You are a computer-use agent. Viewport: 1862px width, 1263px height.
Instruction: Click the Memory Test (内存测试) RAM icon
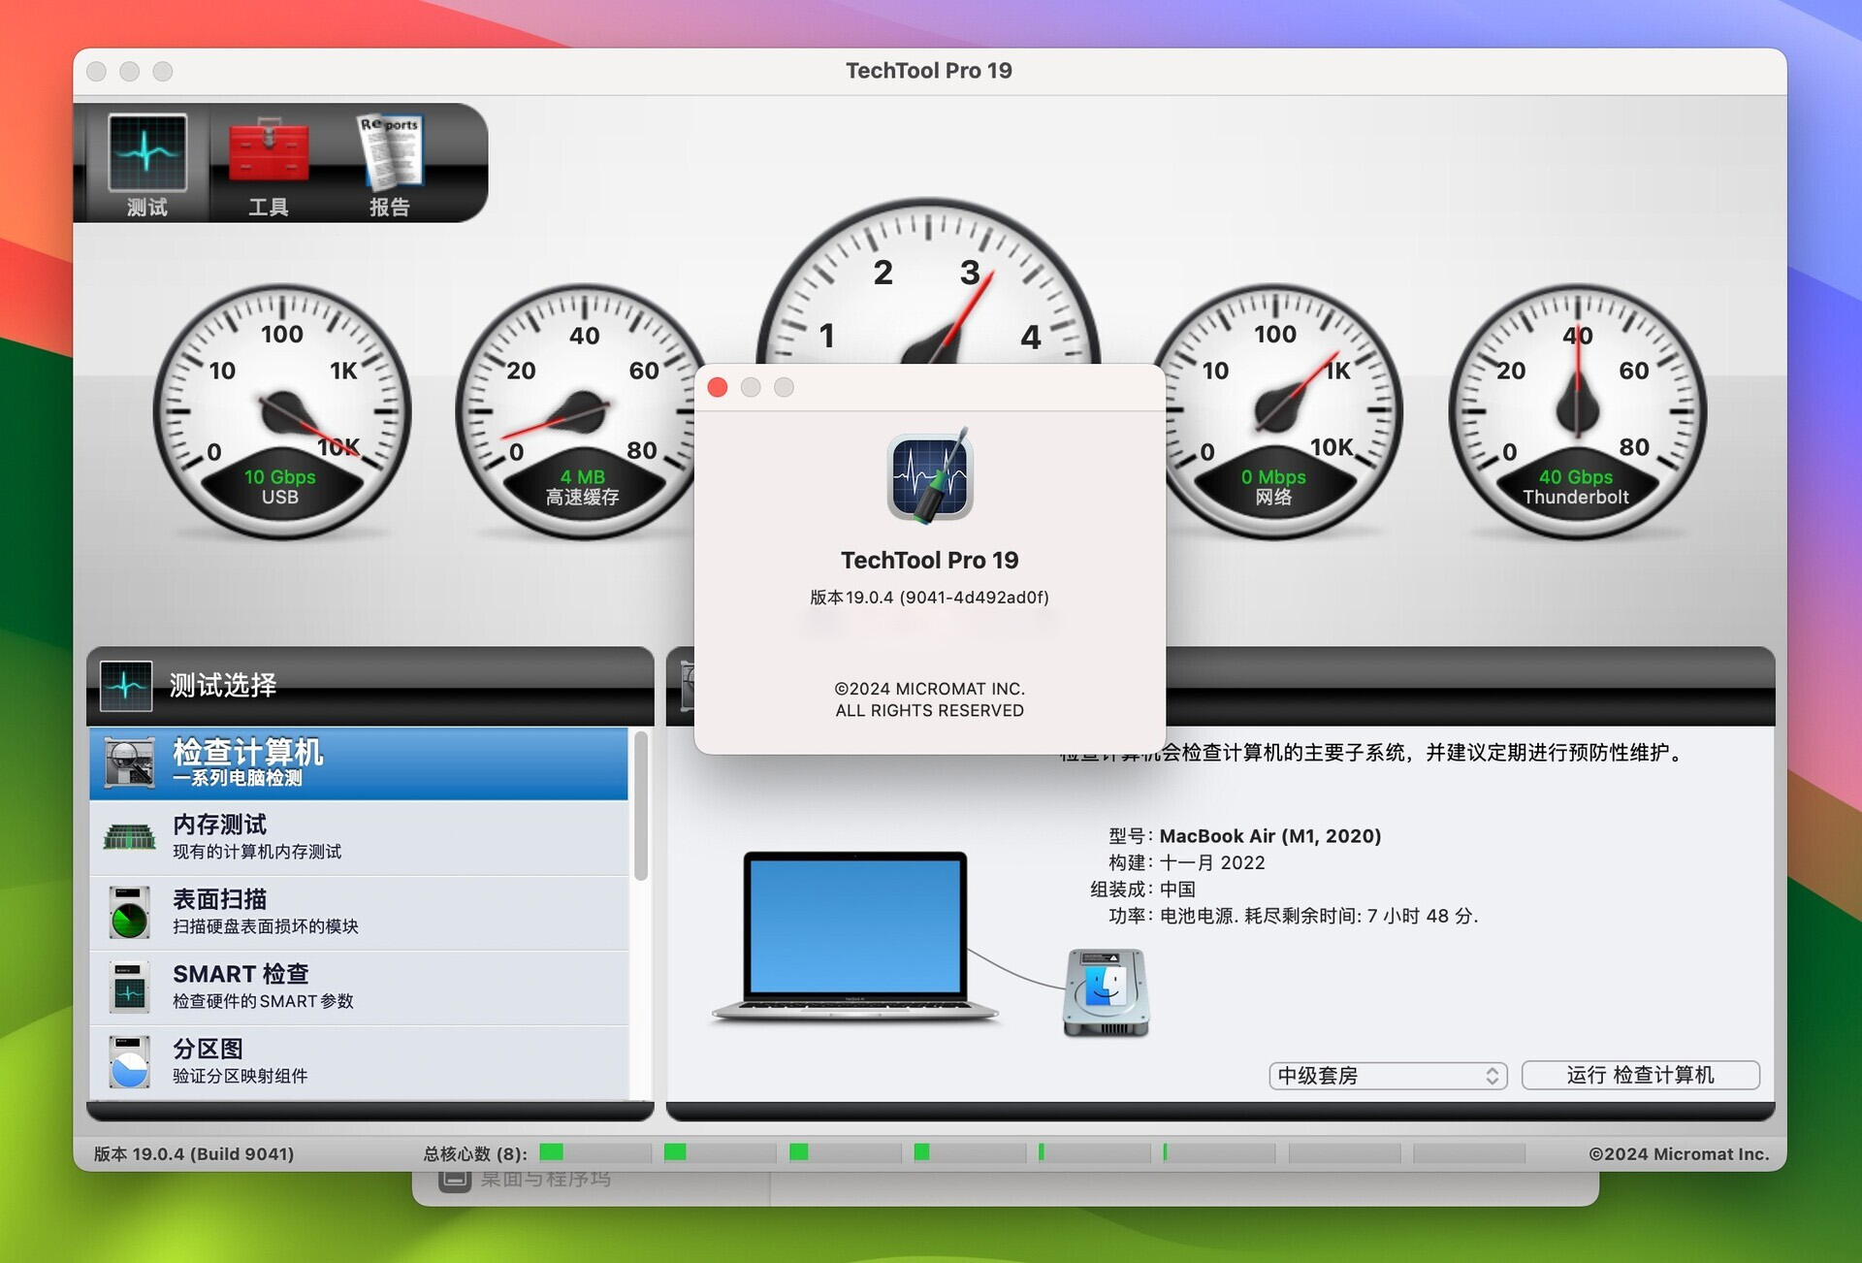(x=129, y=837)
